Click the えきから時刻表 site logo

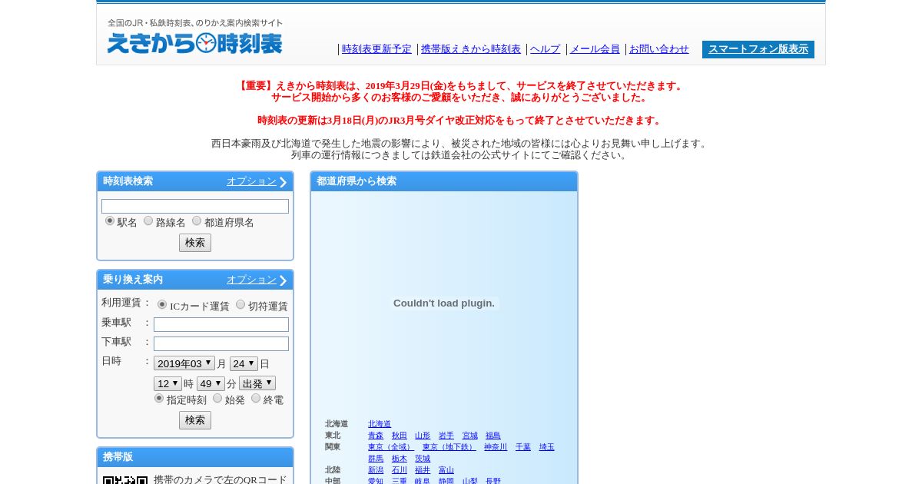pyautogui.click(x=194, y=43)
